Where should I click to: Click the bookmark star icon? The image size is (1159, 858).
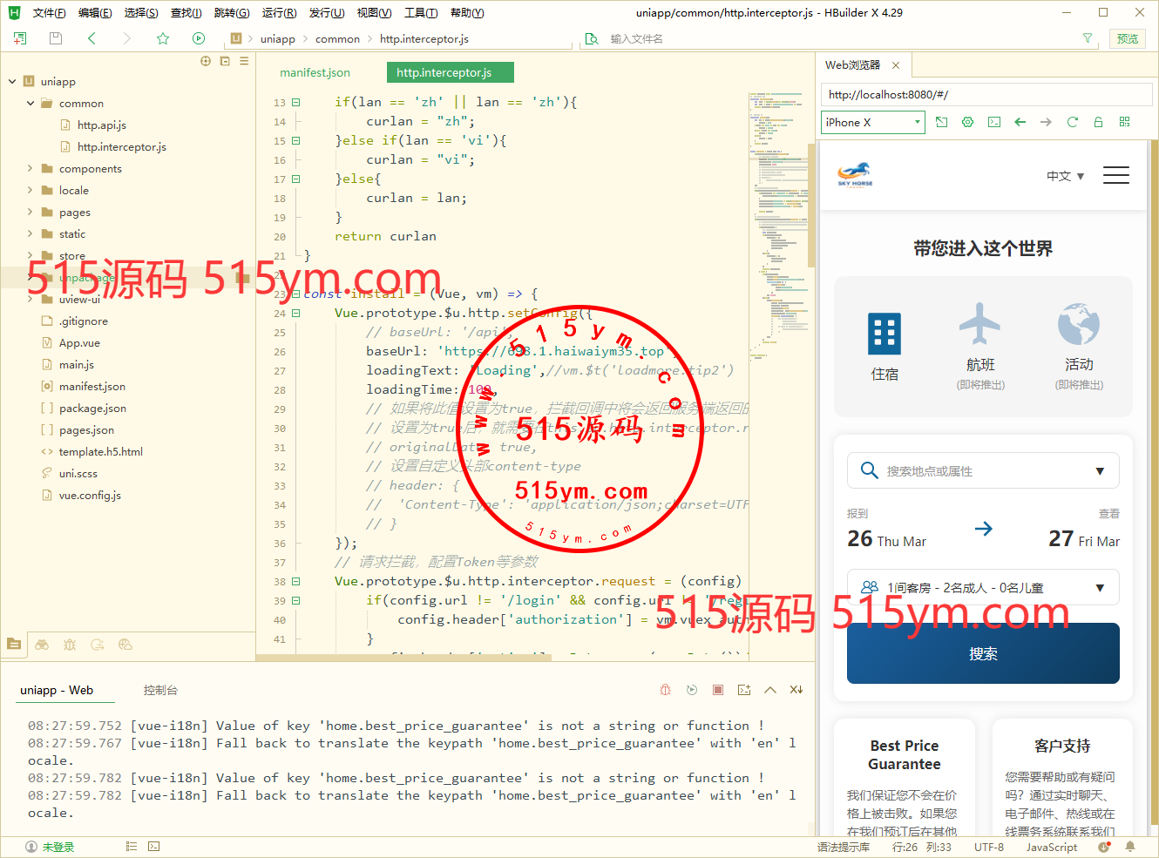tap(163, 38)
